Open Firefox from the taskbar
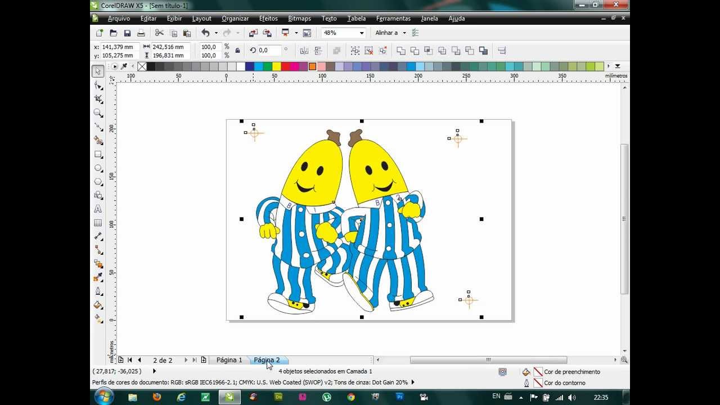This screenshot has width=720, height=405. pos(156,397)
